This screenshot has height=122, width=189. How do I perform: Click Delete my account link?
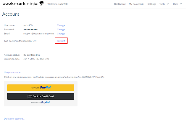click(14, 119)
